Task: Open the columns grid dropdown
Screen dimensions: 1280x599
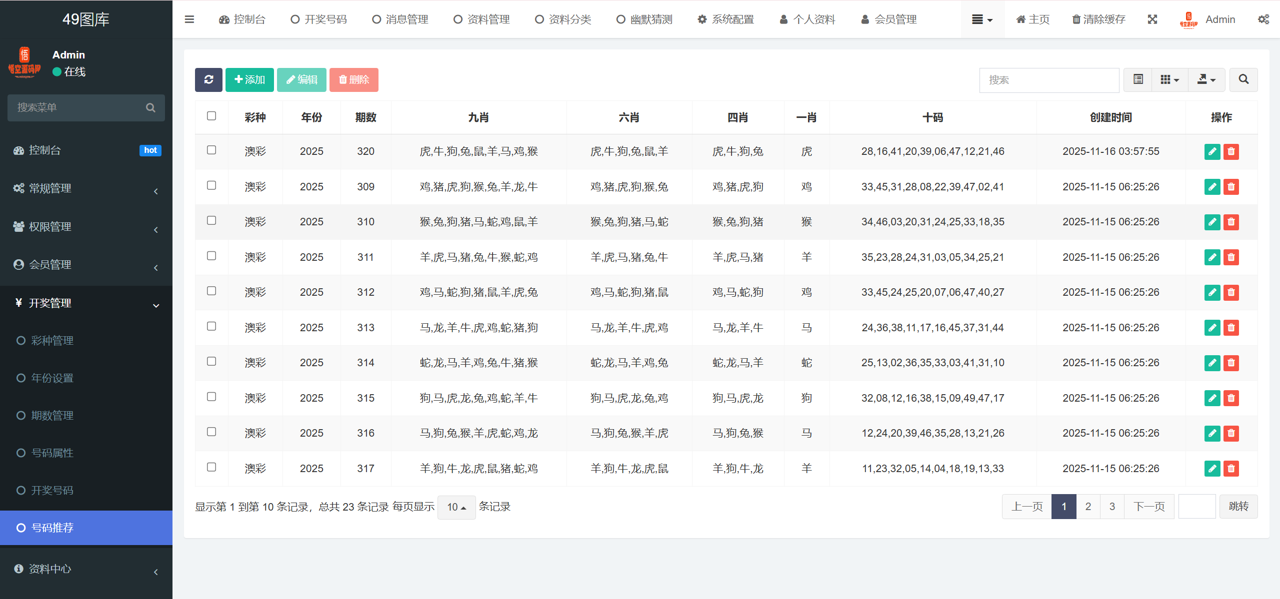Action: click(x=1169, y=80)
